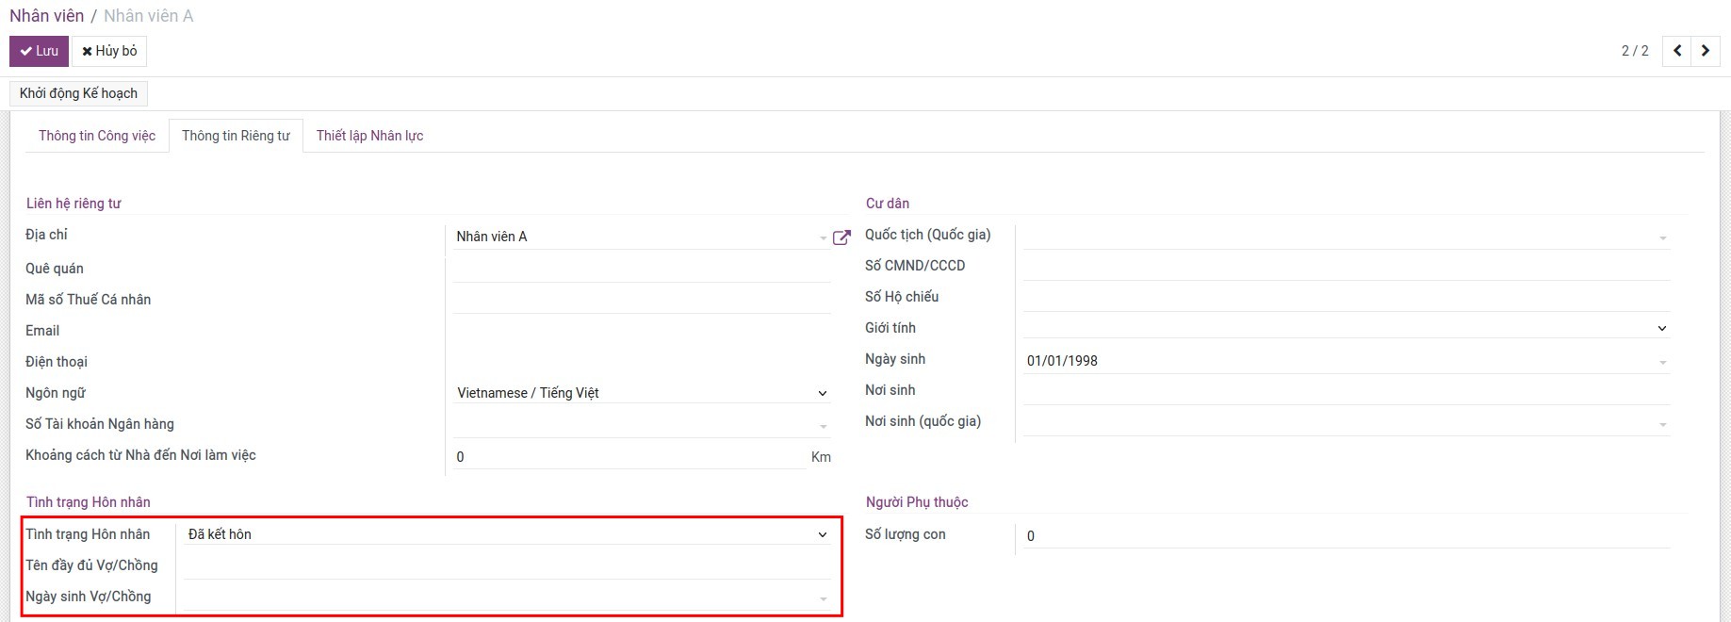Open the Ngày sinh date picker field
1731x622 pixels.
click(1346, 361)
